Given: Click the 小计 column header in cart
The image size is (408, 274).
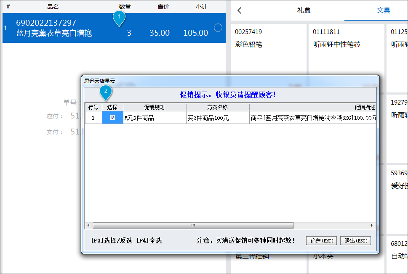Looking at the screenshot, I should click(202, 7).
